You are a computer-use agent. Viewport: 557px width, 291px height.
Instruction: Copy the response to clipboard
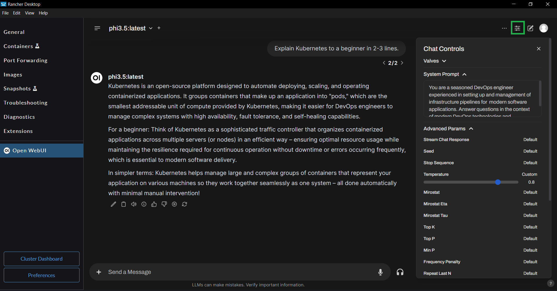coord(124,204)
